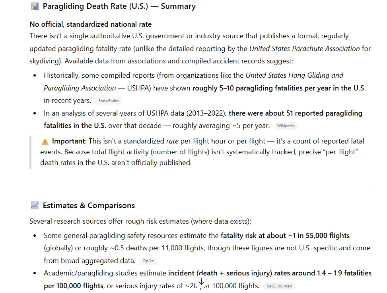Image resolution: width=387 pixels, height=293 pixels.
Task: Click the bold 'Important:' label
Action: click(x=69, y=141)
